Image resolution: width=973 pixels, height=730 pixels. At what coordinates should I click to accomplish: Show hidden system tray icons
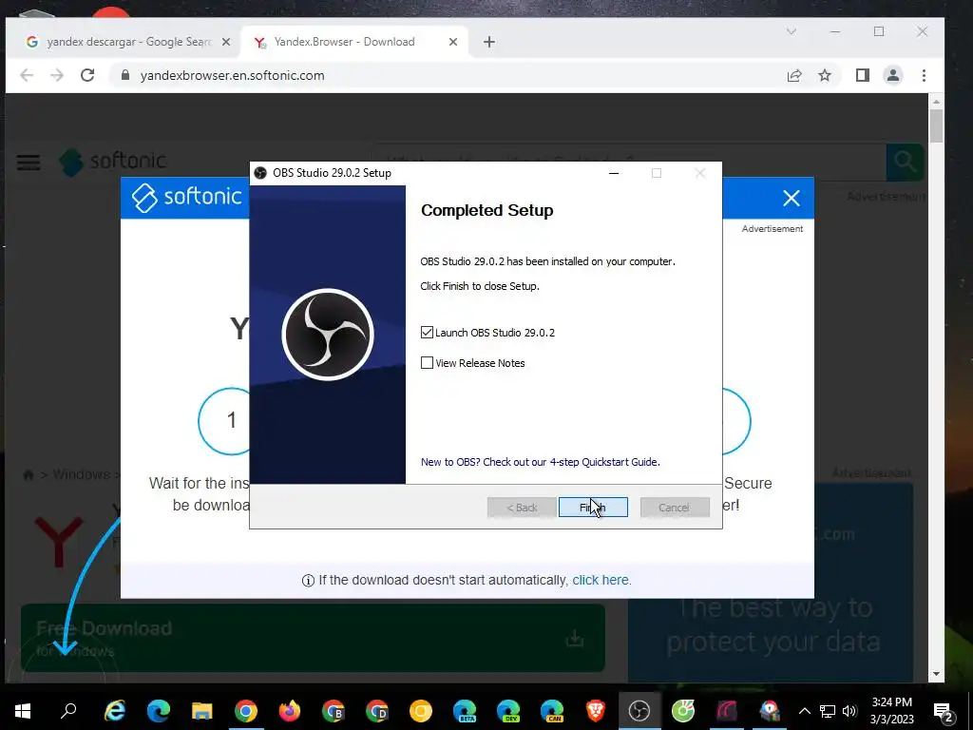(x=804, y=711)
